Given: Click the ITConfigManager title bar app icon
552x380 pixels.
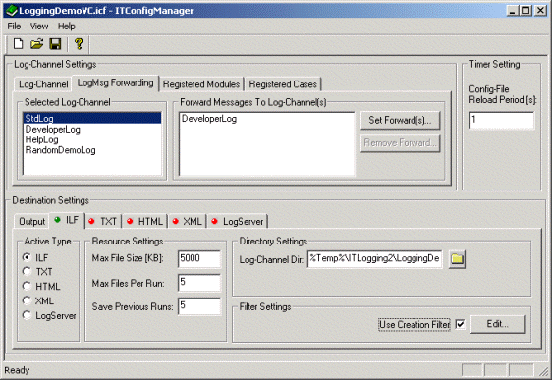Looking at the screenshot, I should (x=11, y=11).
